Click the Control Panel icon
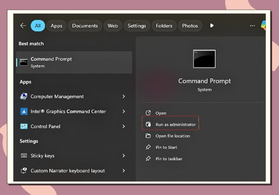279x195 pixels. coord(24,126)
